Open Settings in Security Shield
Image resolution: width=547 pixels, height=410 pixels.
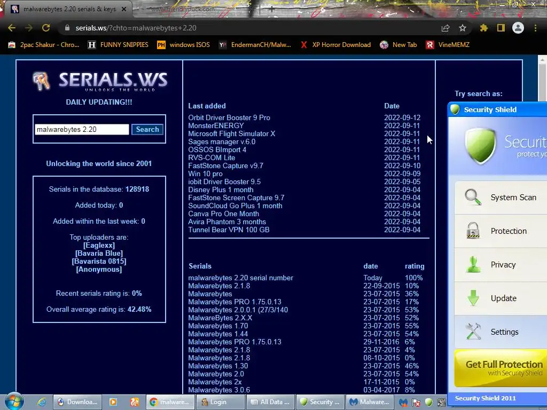tap(501, 332)
